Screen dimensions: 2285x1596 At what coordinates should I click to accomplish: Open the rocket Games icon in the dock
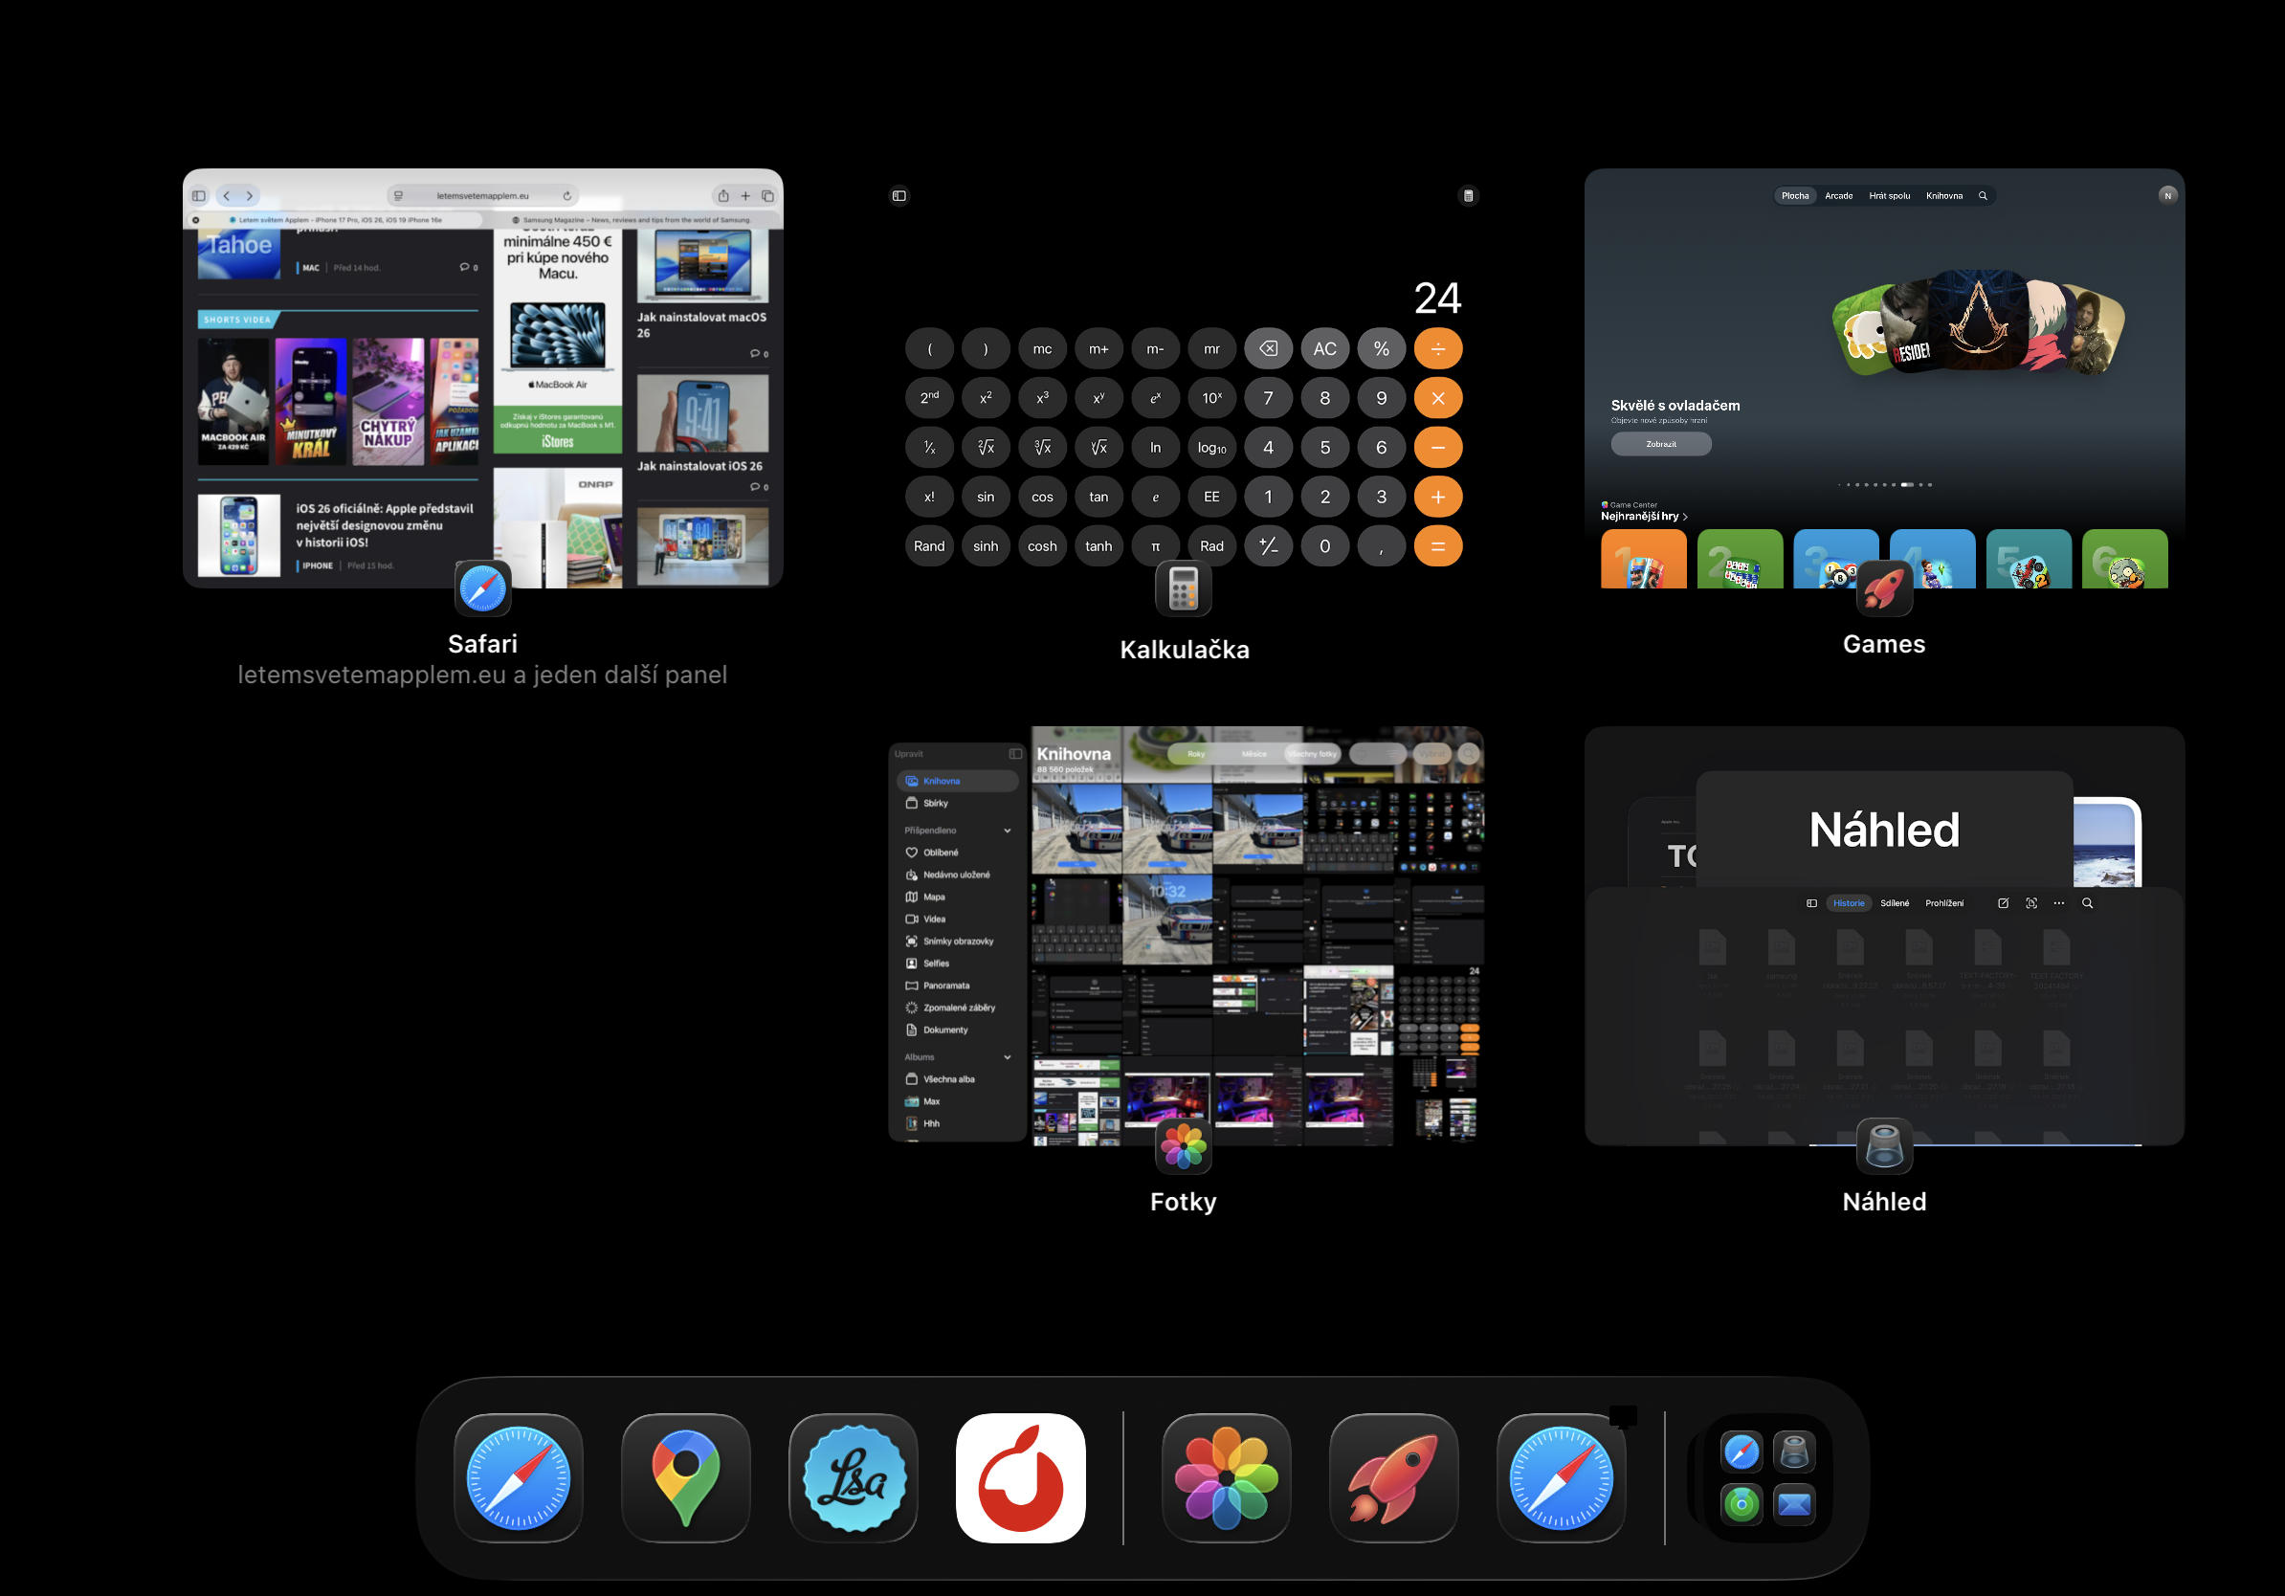point(1393,1477)
